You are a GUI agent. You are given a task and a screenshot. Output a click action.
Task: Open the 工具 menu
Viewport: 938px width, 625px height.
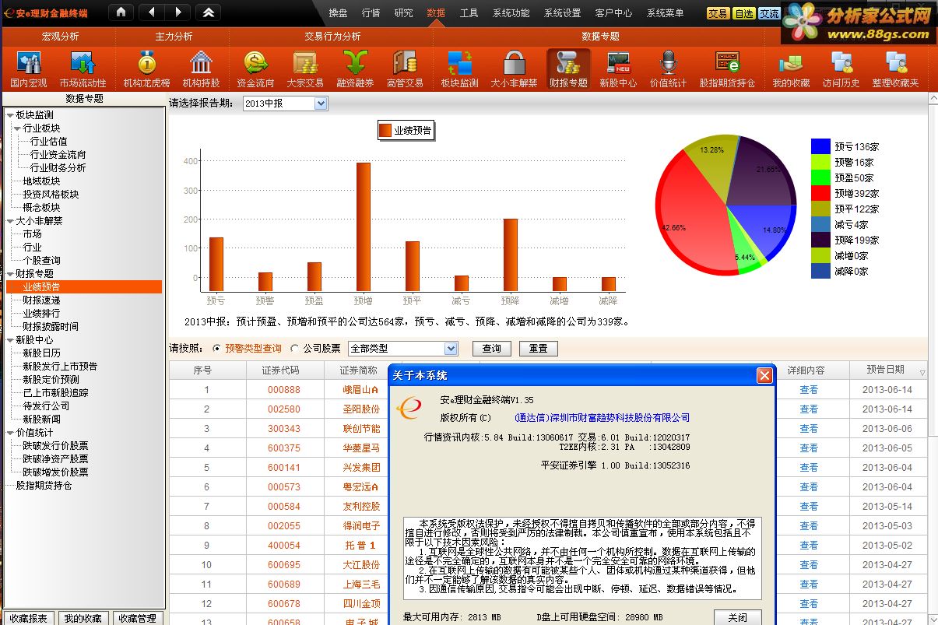pos(469,12)
